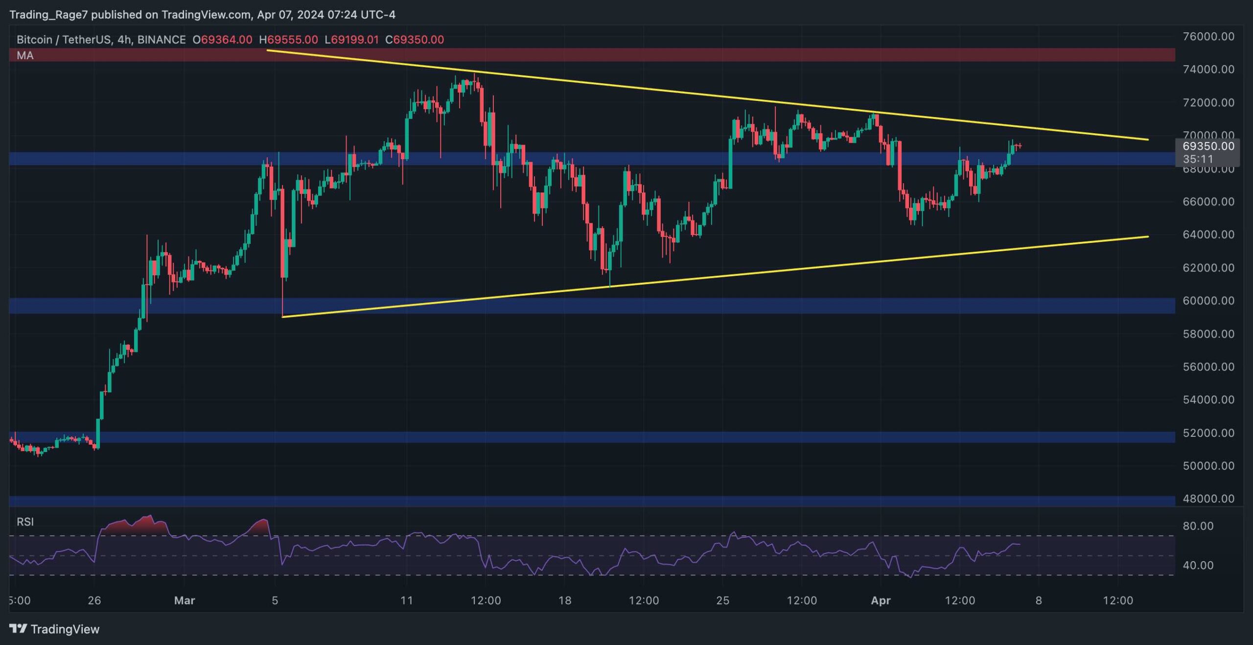Click the TradingView text link

66,629
